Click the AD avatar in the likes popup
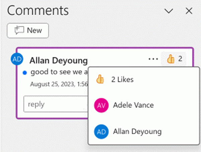 pos(101,131)
